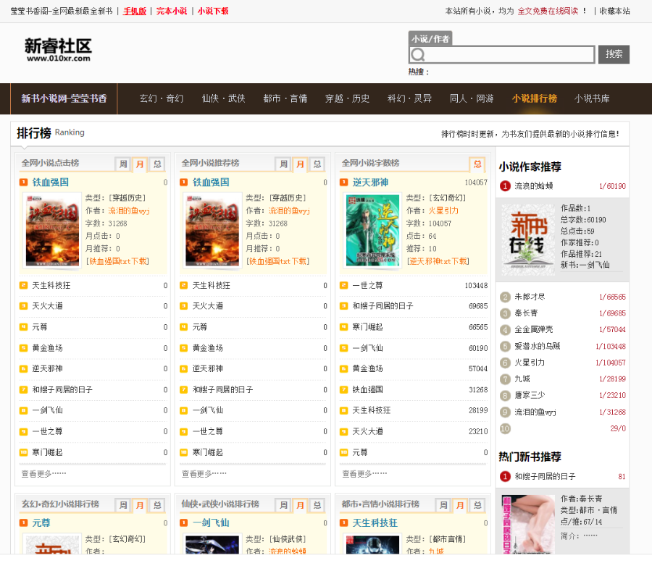Click 铁血强国txt下载 link in 全网小说点击榜
The height and width of the screenshot is (563, 652).
click(x=117, y=261)
